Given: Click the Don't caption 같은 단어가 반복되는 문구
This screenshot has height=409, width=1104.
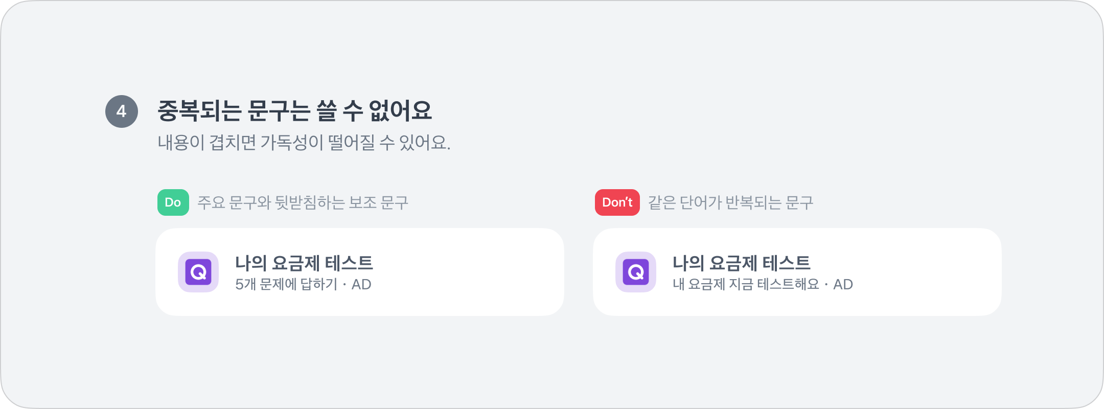Looking at the screenshot, I should click(x=730, y=203).
